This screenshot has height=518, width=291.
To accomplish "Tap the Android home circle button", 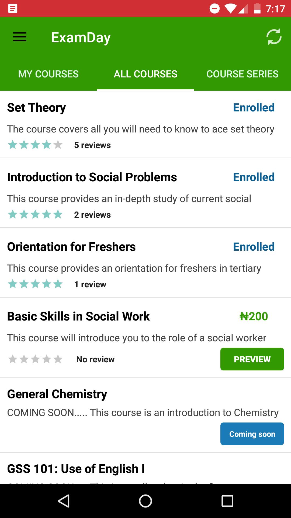I will (145, 501).
